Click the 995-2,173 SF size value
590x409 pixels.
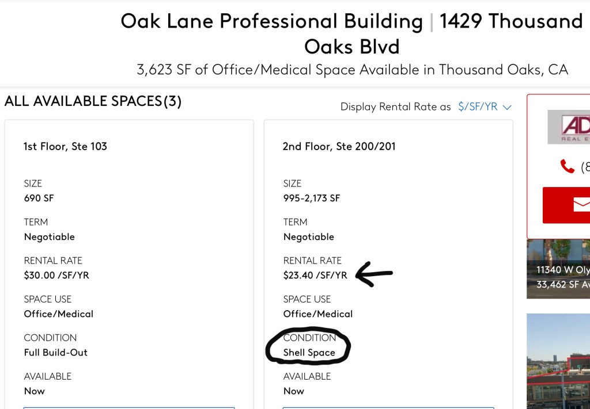(312, 198)
